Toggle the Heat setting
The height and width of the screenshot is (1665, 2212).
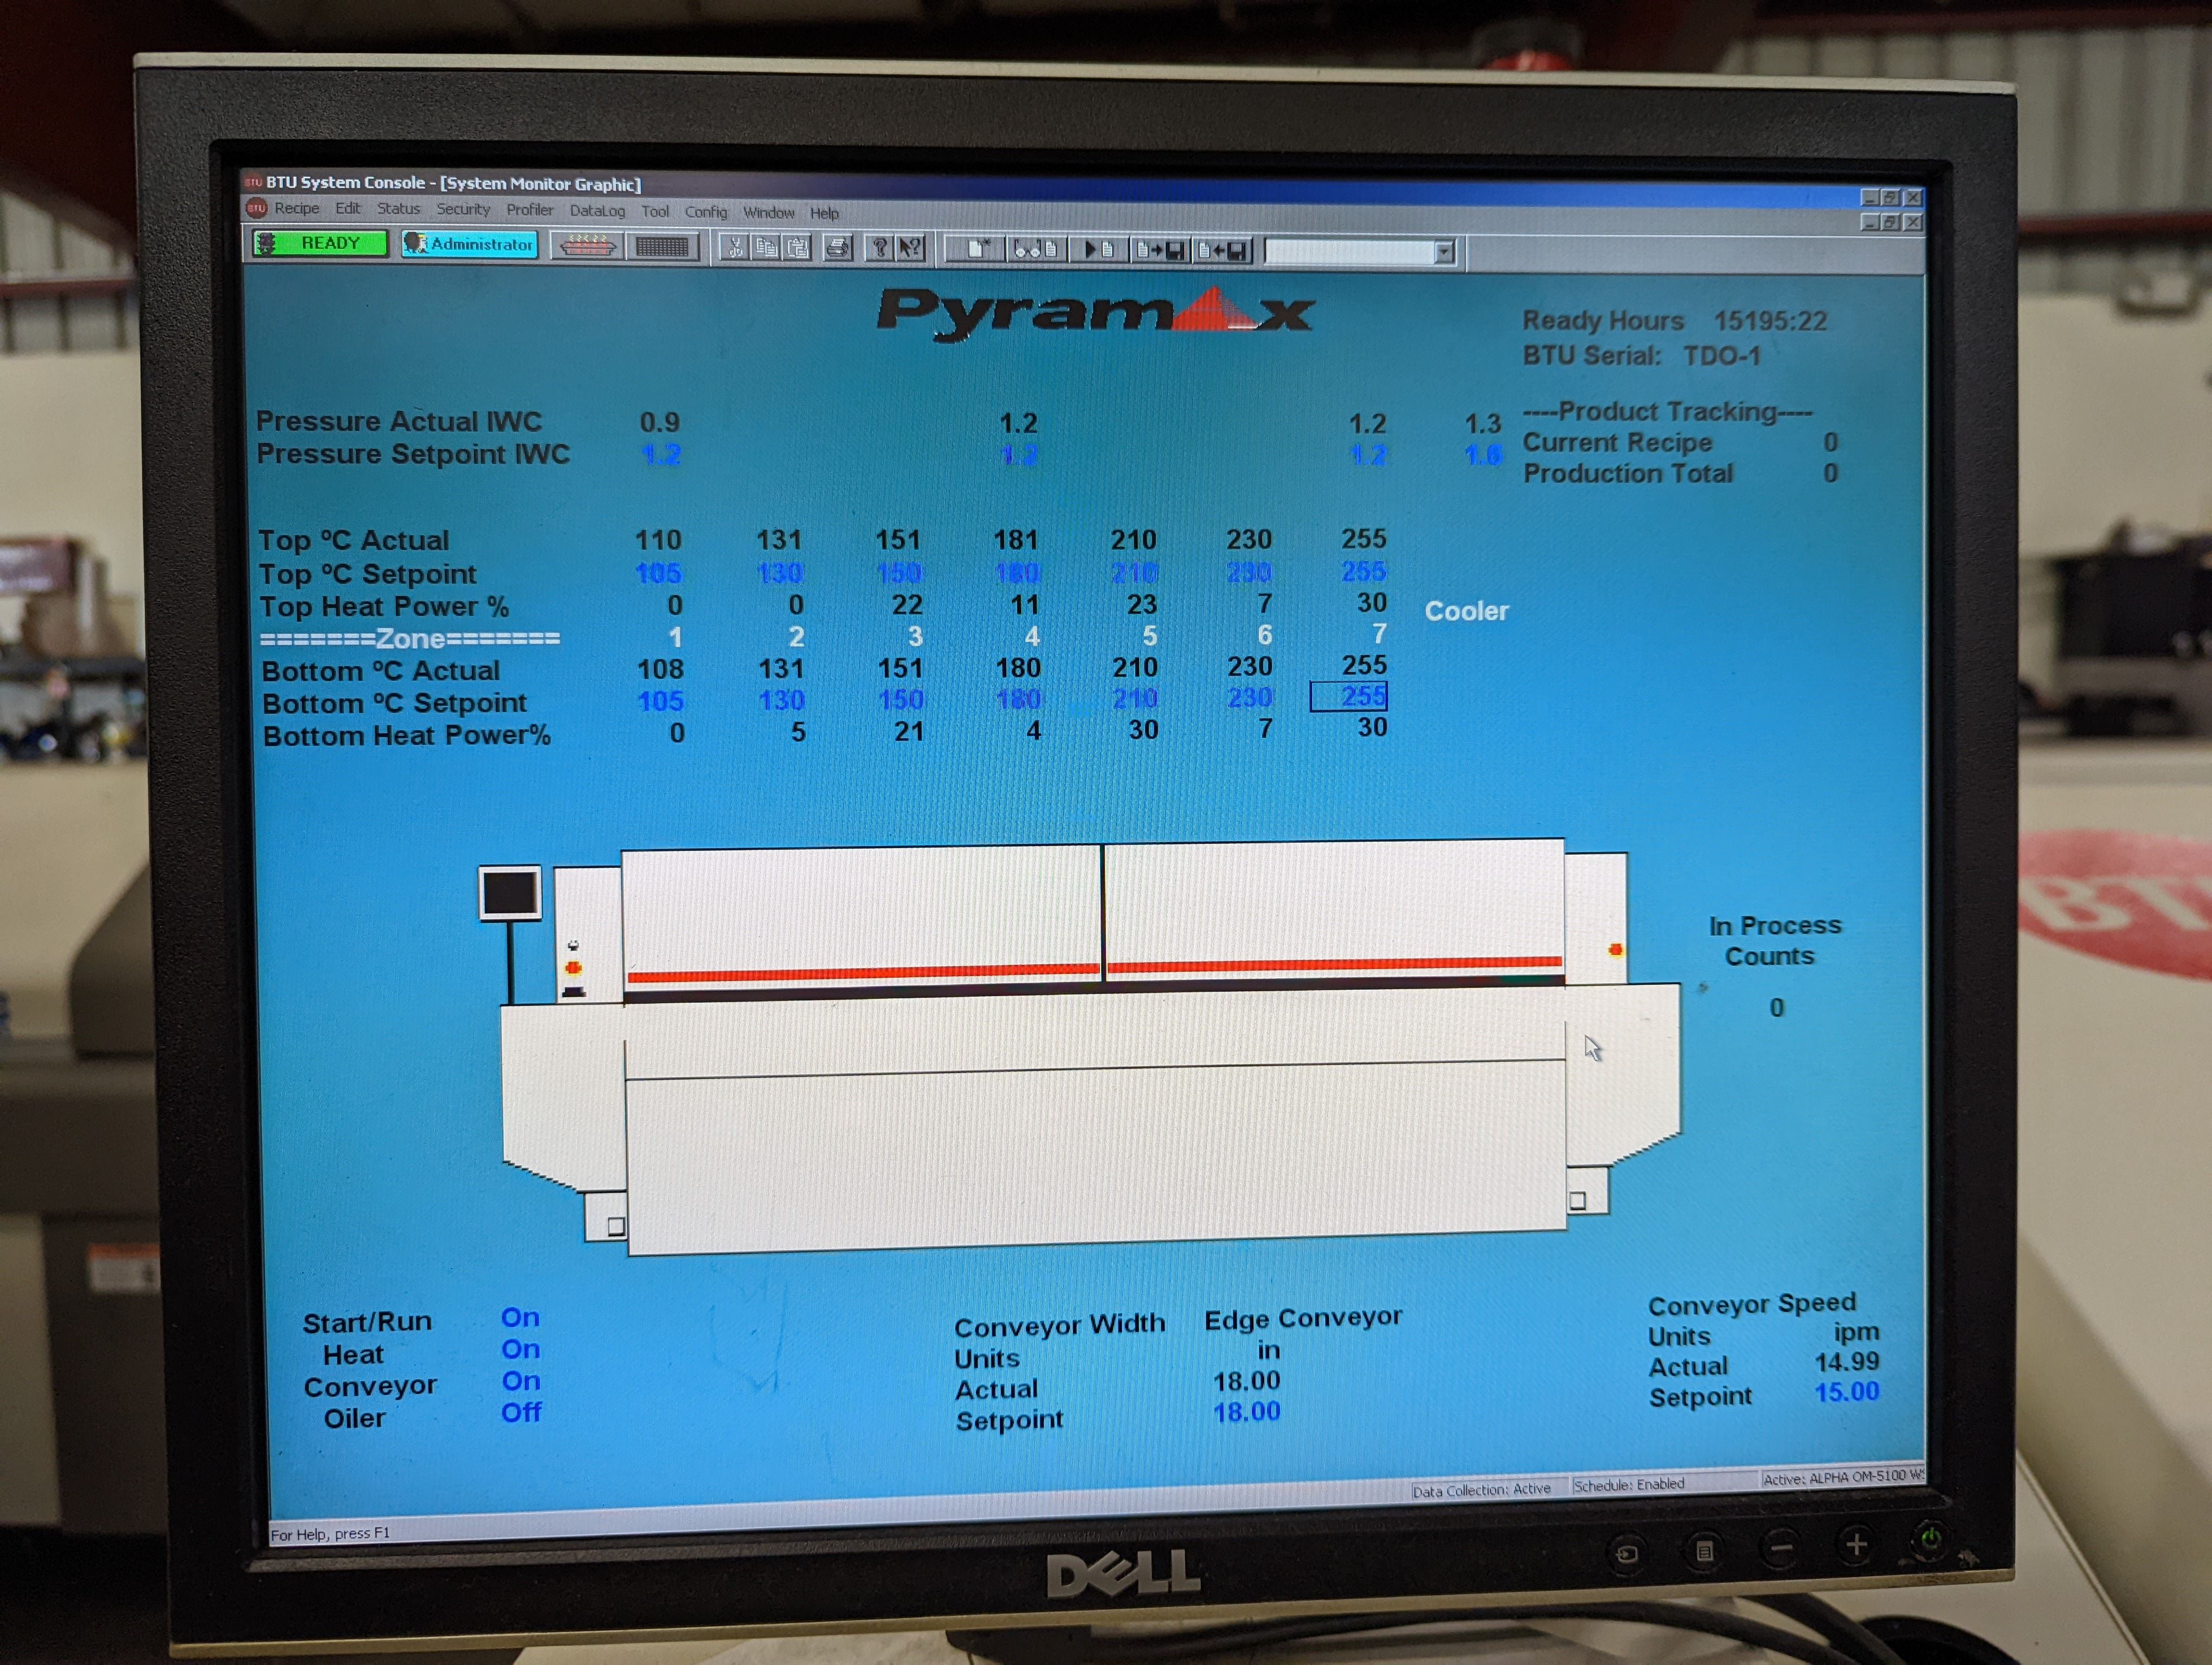(x=521, y=1350)
